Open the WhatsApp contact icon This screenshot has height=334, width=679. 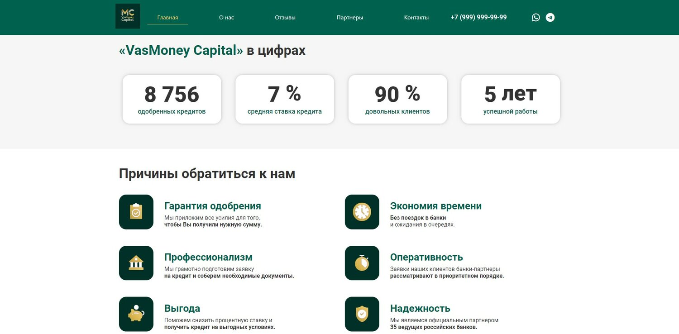point(536,18)
